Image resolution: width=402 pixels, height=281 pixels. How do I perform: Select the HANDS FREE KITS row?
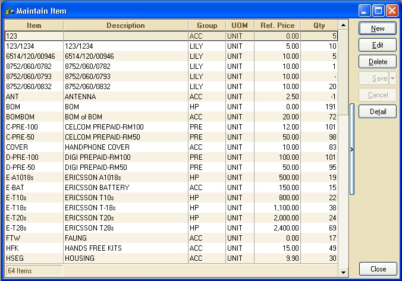171,248
